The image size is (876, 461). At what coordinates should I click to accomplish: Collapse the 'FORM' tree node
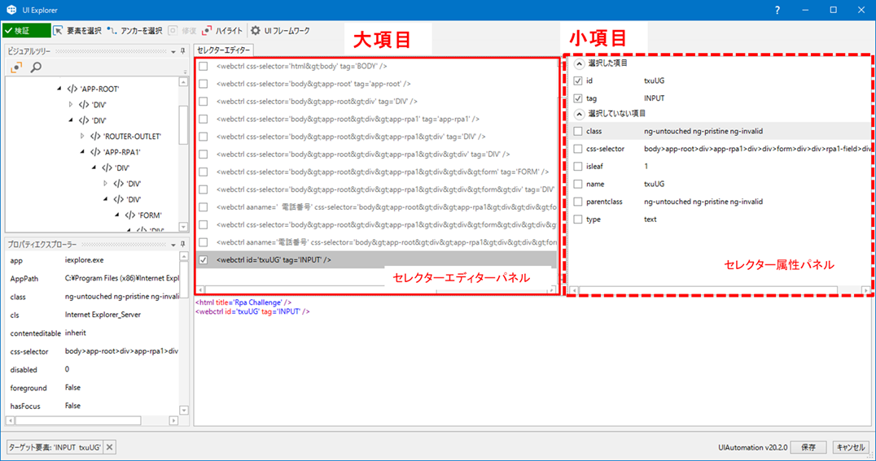(x=117, y=215)
